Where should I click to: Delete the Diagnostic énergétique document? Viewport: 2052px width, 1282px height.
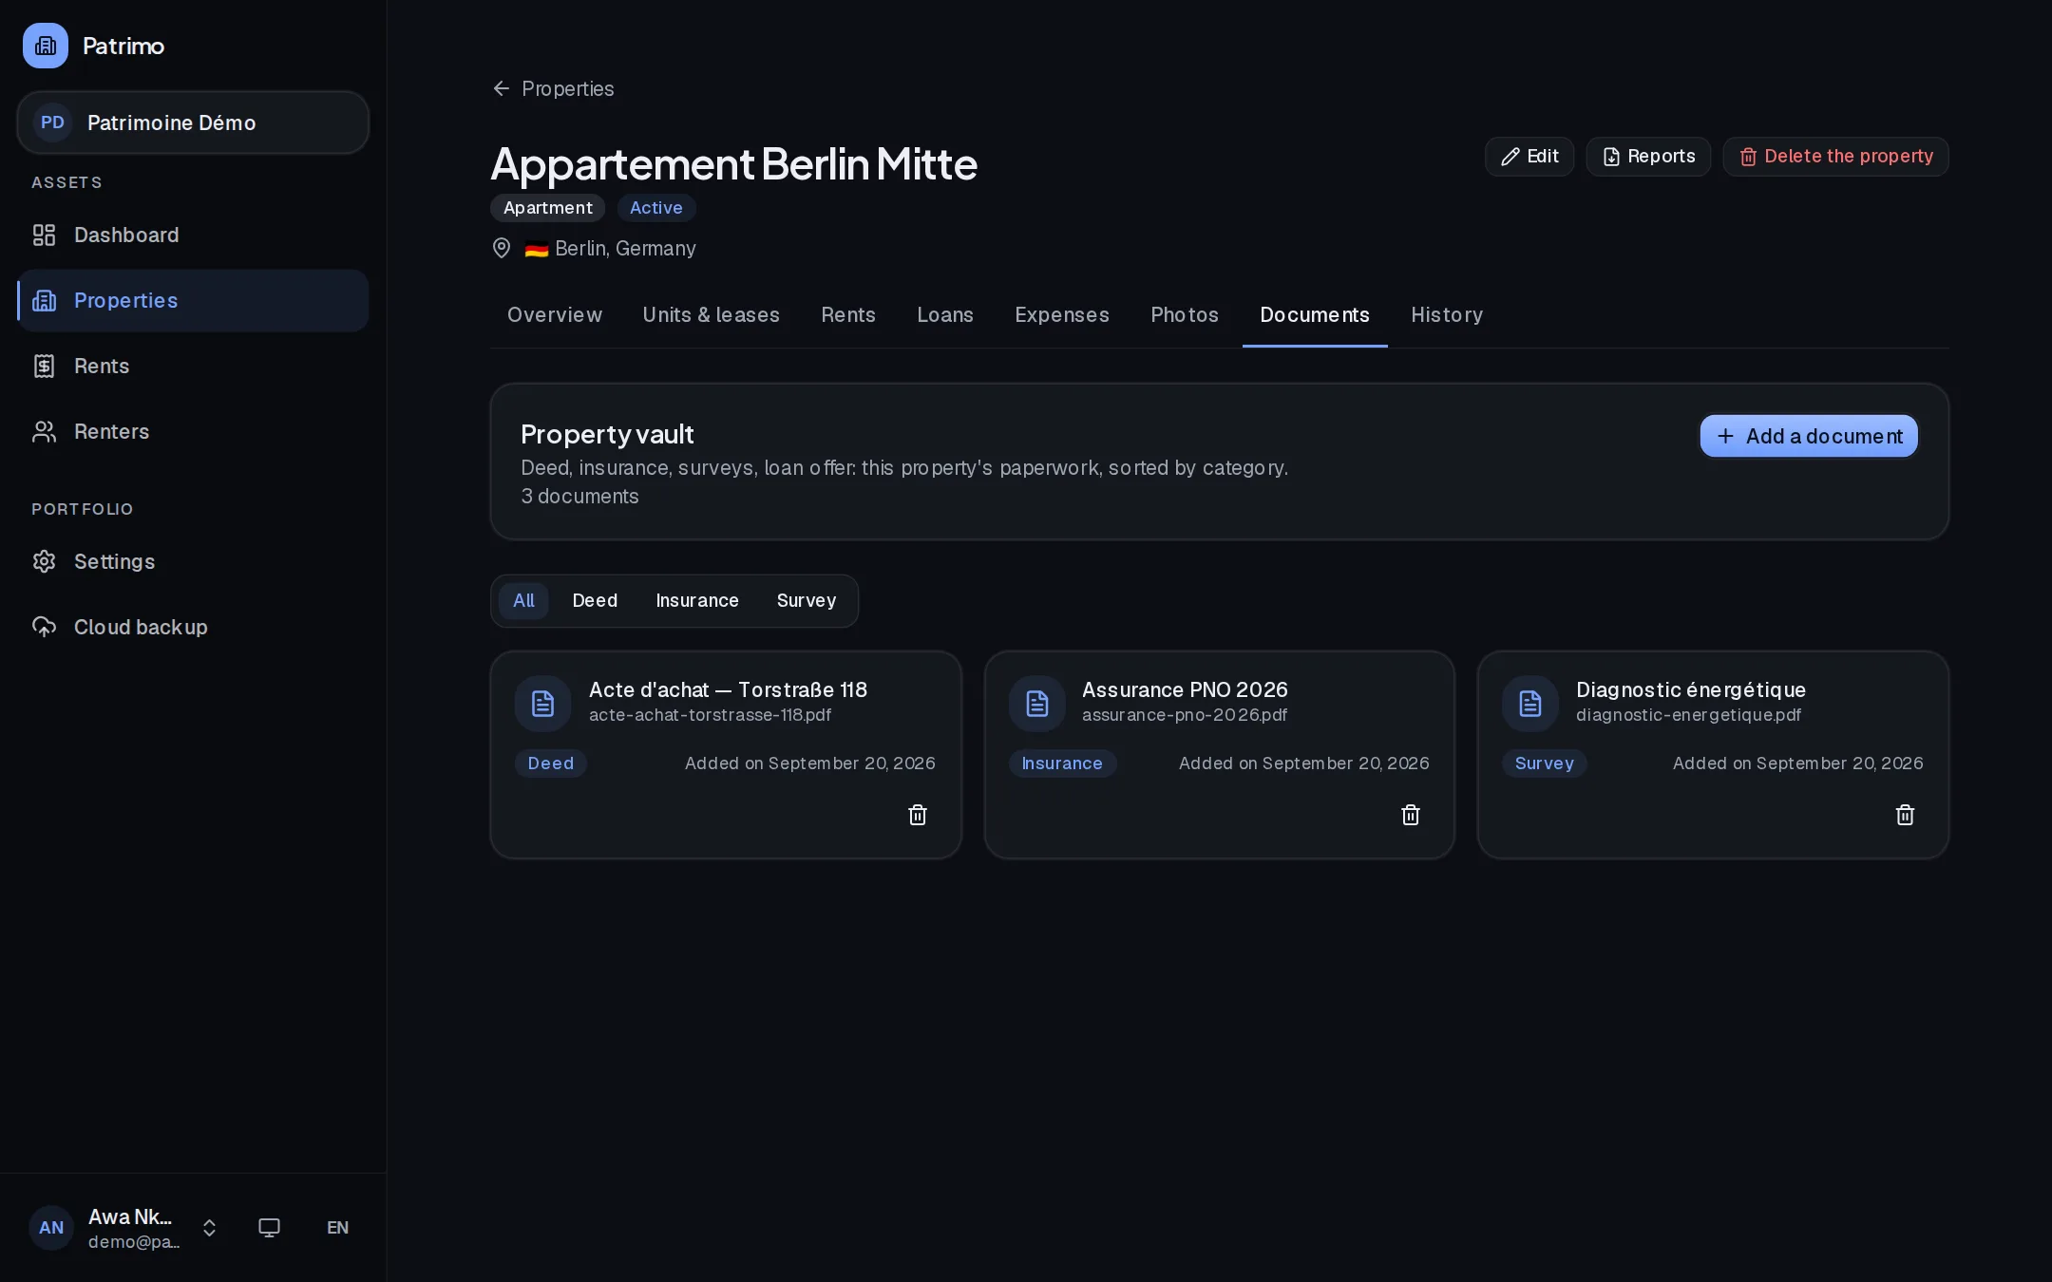click(x=1905, y=815)
